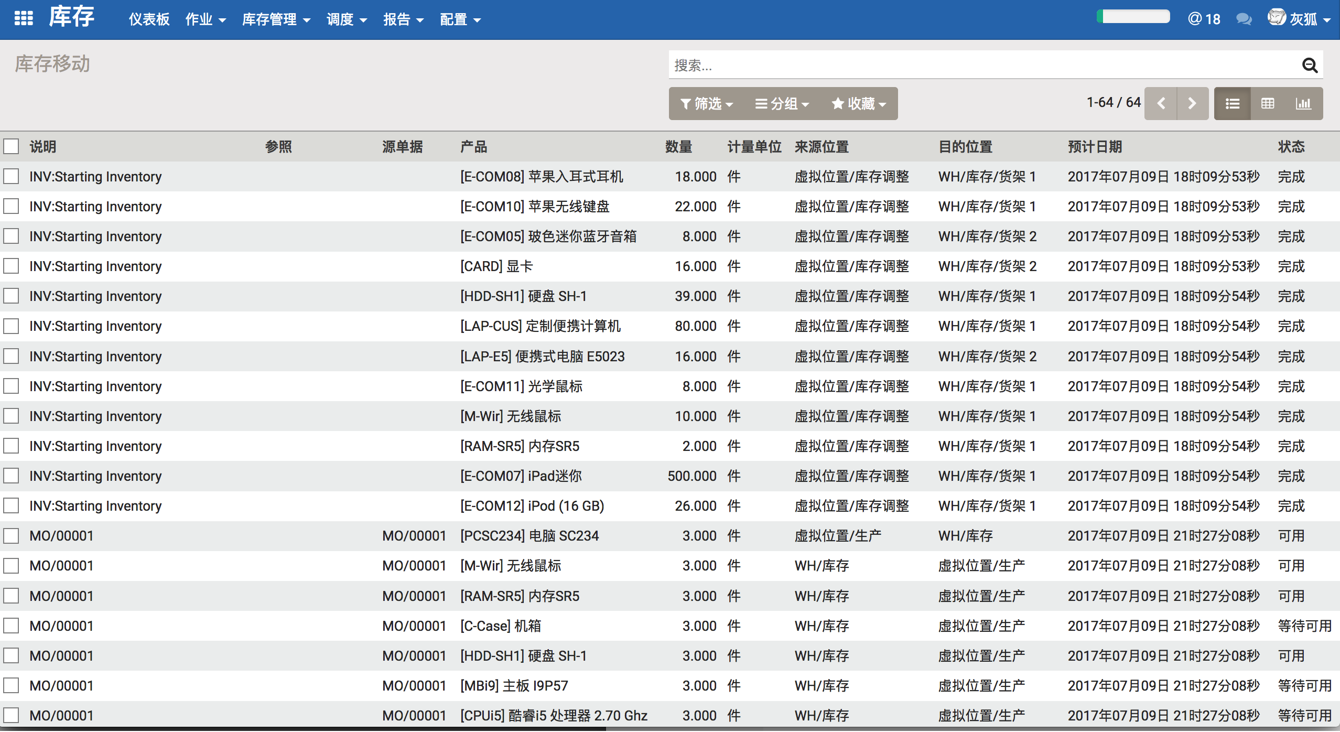Check the 苹果入耳式耳机 row checkbox
1340x732 pixels.
coord(11,176)
